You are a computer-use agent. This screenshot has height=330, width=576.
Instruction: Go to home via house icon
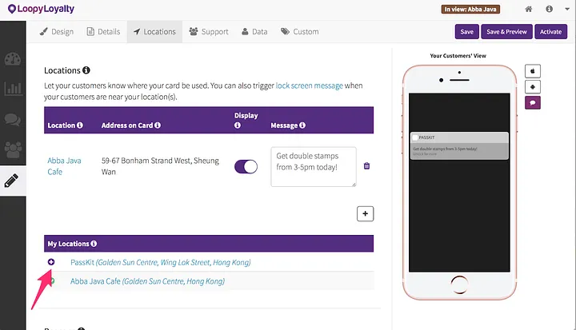[x=528, y=9]
